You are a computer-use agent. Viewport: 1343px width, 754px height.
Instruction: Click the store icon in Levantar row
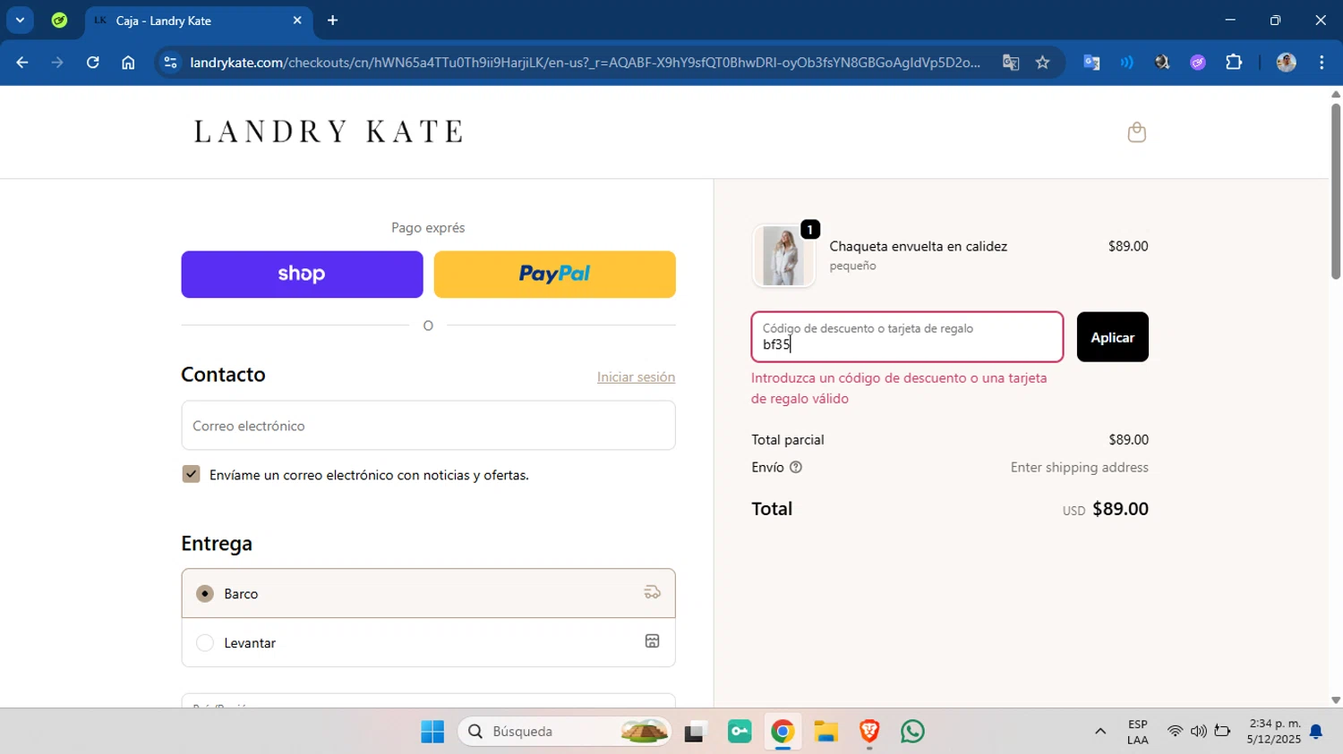pyautogui.click(x=652, y=641)
